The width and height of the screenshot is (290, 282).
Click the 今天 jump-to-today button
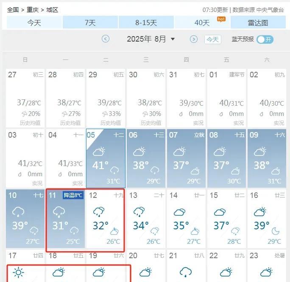click(213, 39)
